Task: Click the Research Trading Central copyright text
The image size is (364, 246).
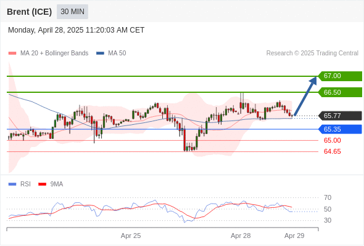Action: point(312,54)
